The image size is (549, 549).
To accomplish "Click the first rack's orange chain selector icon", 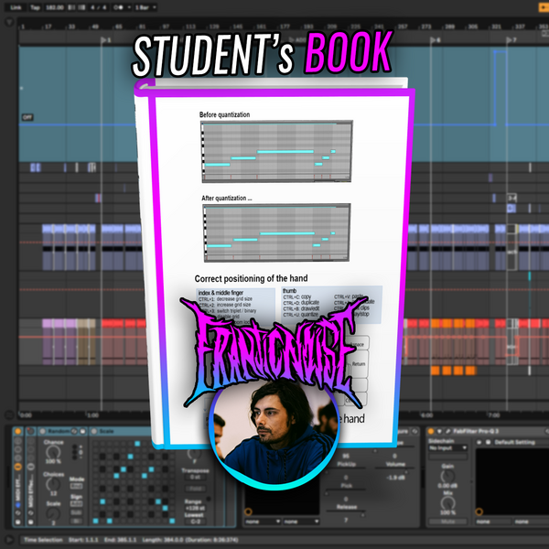I will point(18,467).
